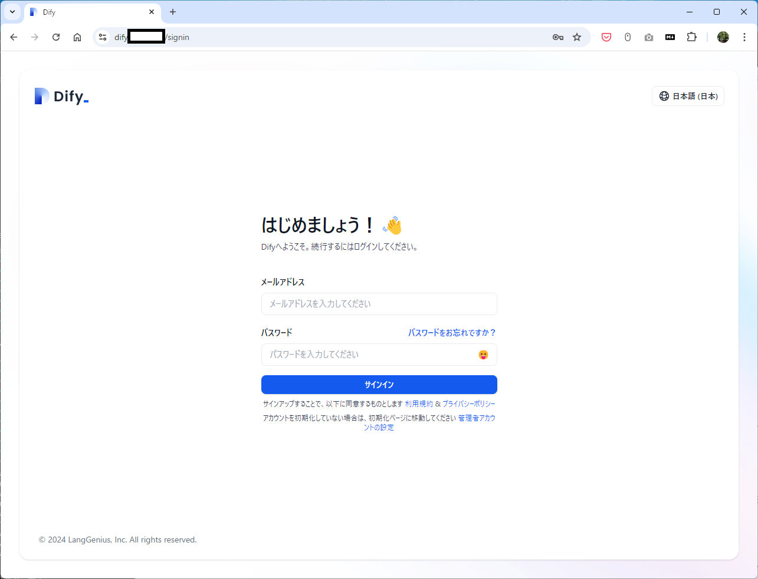Open the 管理者アカウントの設定 link
The image size is (758, 579).
(477, 418)
